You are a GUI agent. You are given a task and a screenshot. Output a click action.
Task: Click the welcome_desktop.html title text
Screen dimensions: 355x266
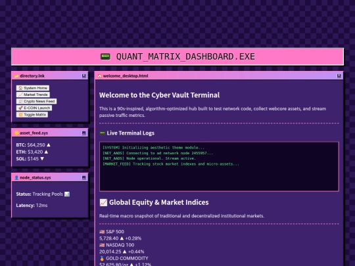(126, 76)
